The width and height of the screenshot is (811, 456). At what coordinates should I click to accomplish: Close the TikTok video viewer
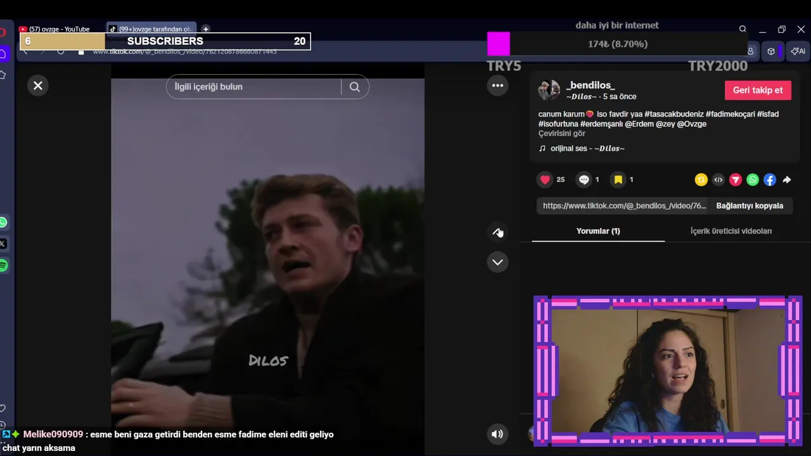[x=38, y=85]
